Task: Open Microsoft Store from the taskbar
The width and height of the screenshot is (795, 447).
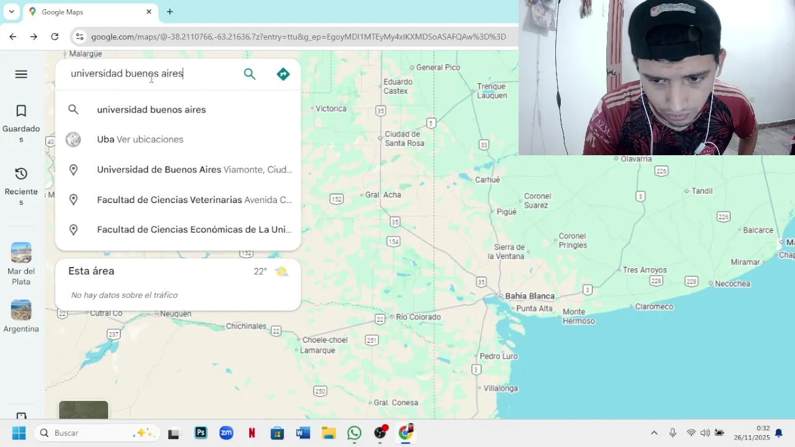Action: (x=277, y=433)
